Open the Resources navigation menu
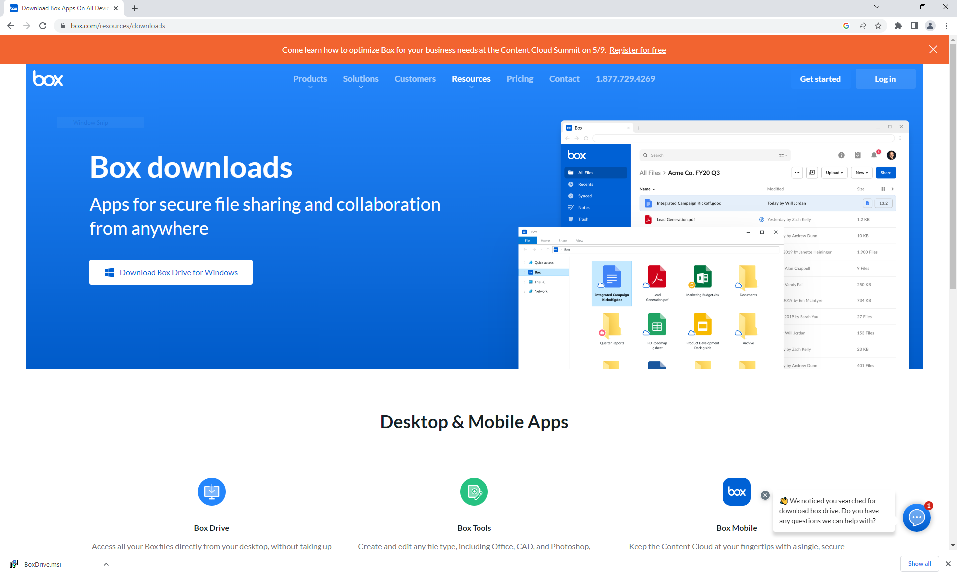This screenshot has height=578, width=957. pyautogui.click(x=471, y=79)
